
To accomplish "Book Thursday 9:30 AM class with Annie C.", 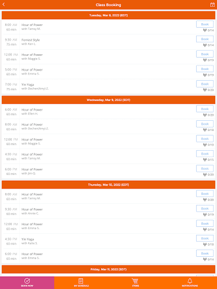I will point(205,209).
